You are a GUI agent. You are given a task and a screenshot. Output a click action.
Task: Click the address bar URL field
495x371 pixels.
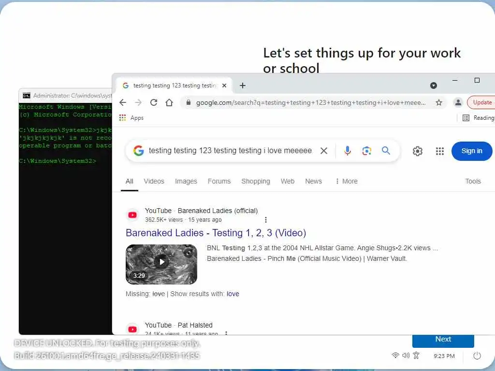tap(311, 102)
